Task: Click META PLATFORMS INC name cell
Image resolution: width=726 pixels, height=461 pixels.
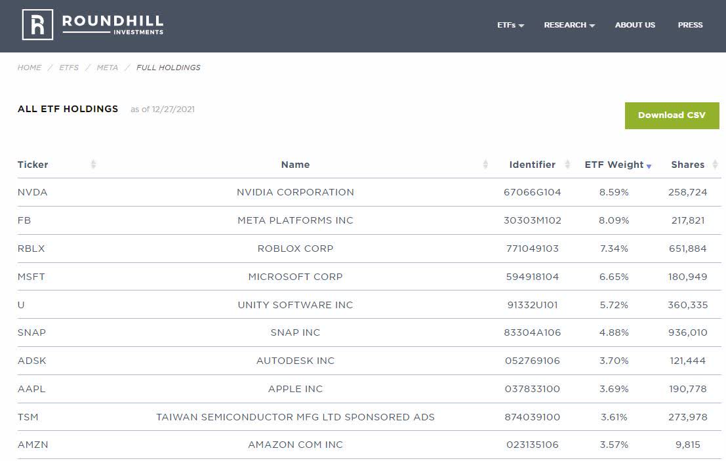Action: coord(295,220)
